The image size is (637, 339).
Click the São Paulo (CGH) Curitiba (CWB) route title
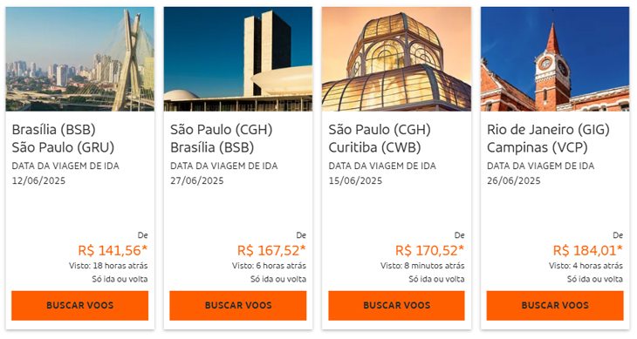(380, 139)
